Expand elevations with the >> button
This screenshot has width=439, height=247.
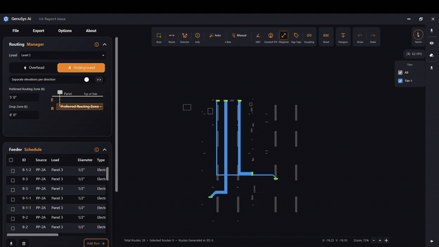click(x=99, y=80)
